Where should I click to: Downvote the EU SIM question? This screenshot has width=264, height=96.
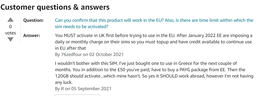click(x=10, y=39)
